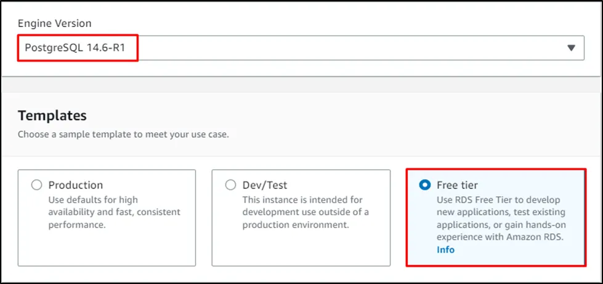603x284 pixels.
Task: Select the Production radio button
Action: tap(36, 185)
